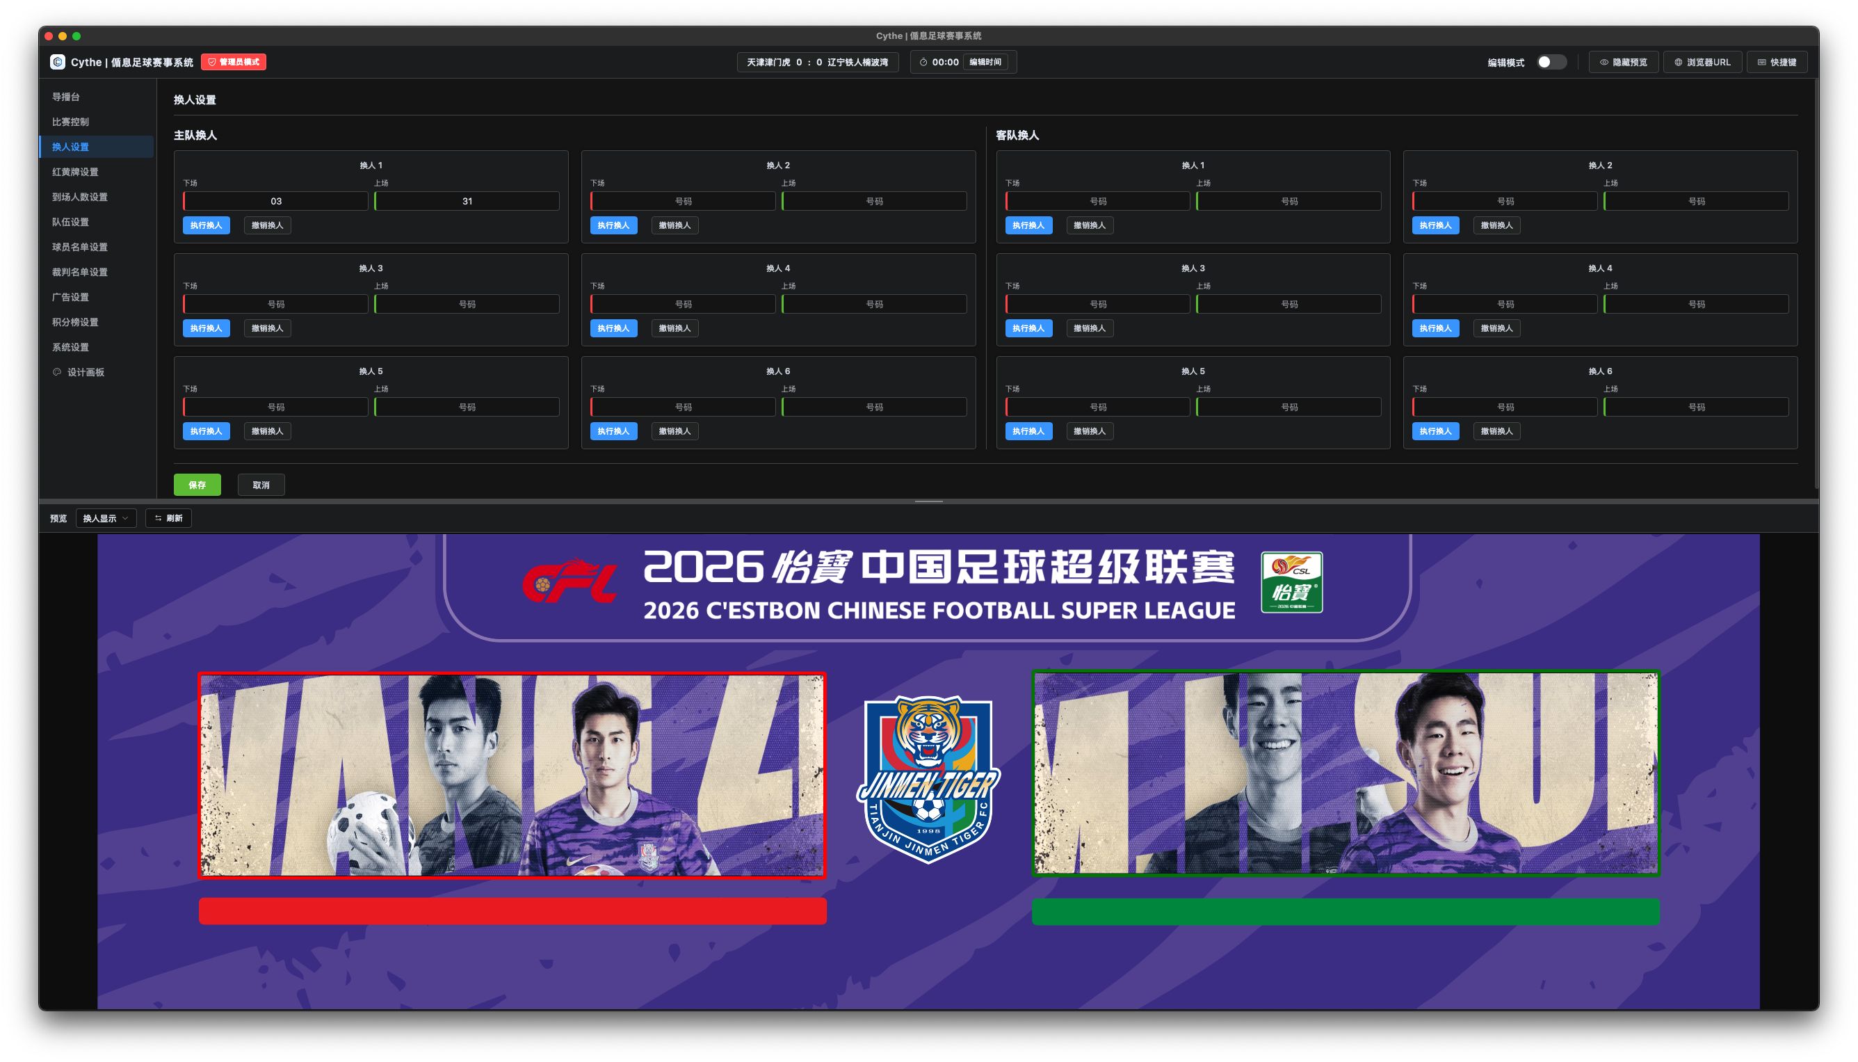This screenshot has width=1858, height=1062.
Task: Click the green-framed incoming player photo in the preview
Action: (1346, 773)
